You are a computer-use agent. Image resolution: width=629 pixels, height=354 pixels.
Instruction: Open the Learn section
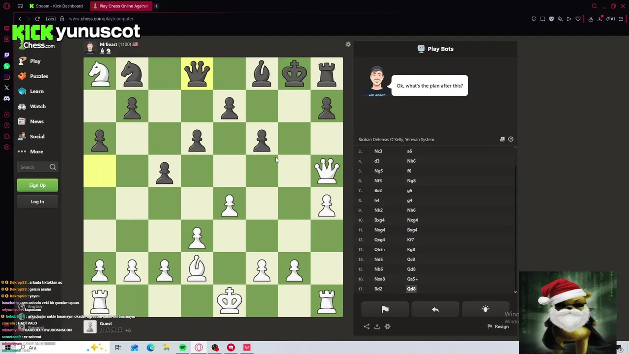tap(30, 91)
